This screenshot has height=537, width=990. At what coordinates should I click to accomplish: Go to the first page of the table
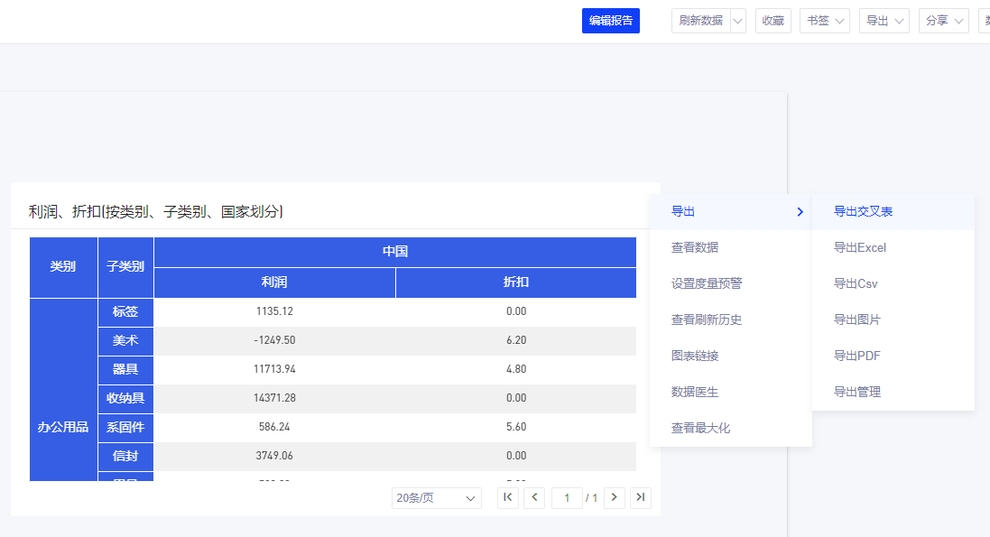pyautogui.click(x=508, y=497)
